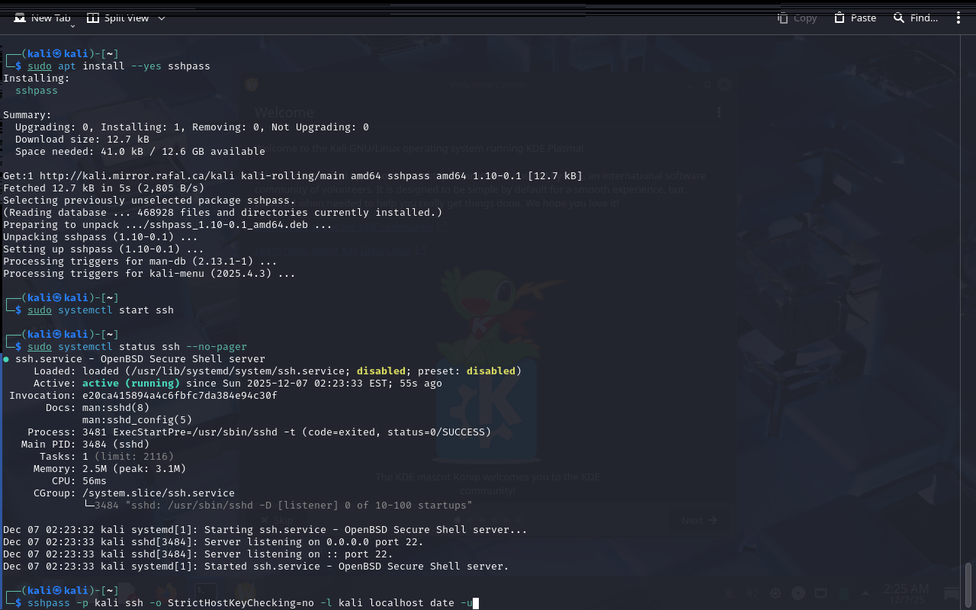Click the 'sudo apt install --yes sshpass' command
Viewport: 976px width, 610px height.
tap(119, 66)
